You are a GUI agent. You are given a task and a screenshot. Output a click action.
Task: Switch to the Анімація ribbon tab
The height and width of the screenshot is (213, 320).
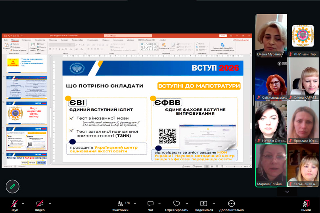pyautogui.click(x=64, y=40)
